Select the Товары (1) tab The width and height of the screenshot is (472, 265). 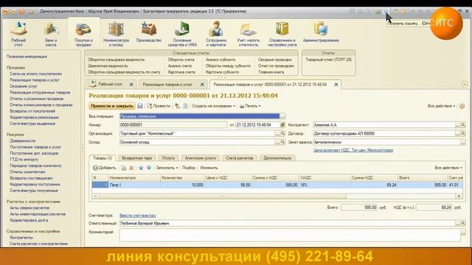point(103,158)
